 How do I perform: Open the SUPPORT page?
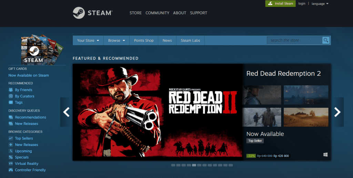point(199,13)
